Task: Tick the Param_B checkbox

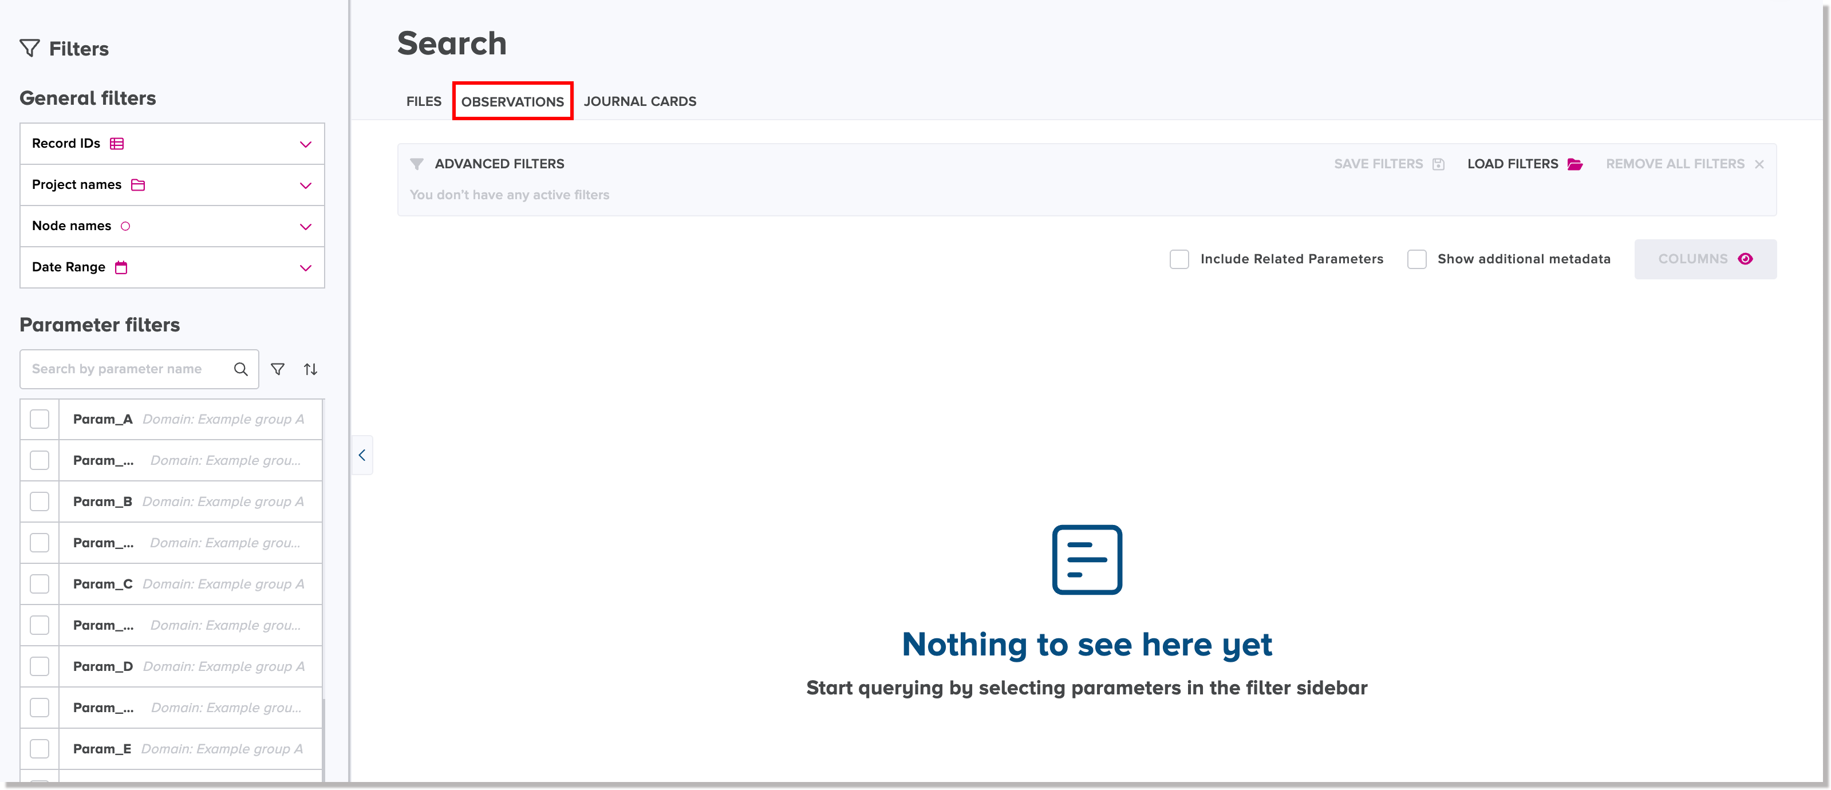Action: [x=40, y=501]
